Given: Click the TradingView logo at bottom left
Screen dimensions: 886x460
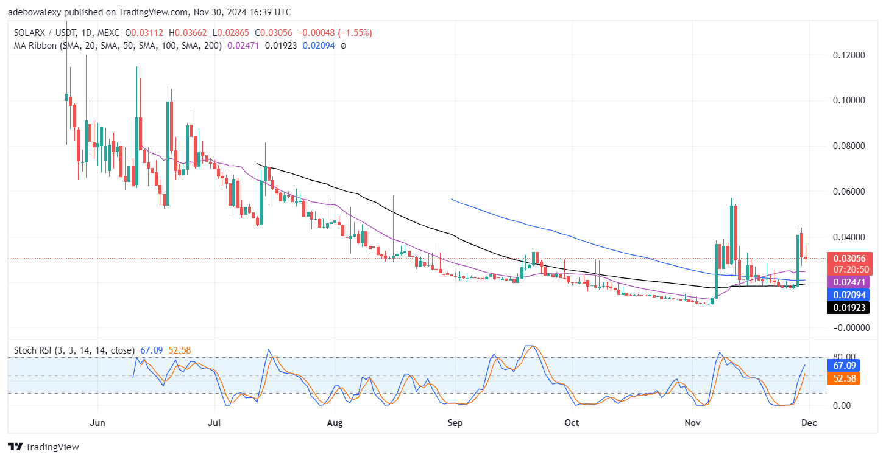Looking at the screenshot, I should [43, 447].
